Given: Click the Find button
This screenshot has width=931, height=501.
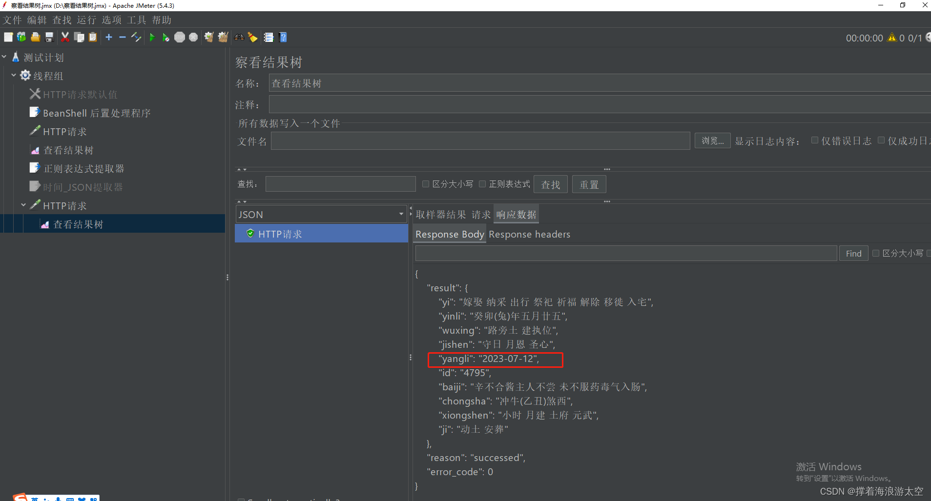Looking at the screenshot, I should [853, 254].
